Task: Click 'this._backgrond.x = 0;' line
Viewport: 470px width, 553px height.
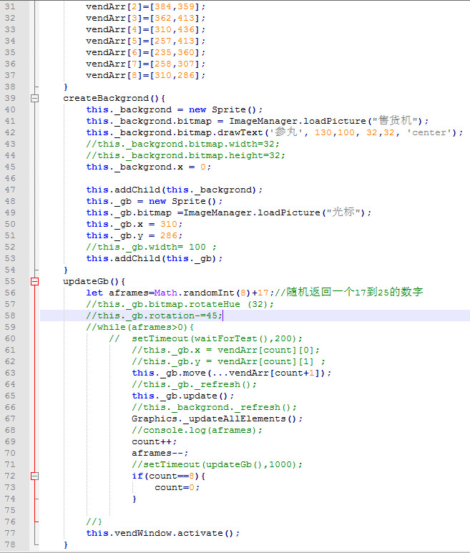Action: tap(148, 167)
